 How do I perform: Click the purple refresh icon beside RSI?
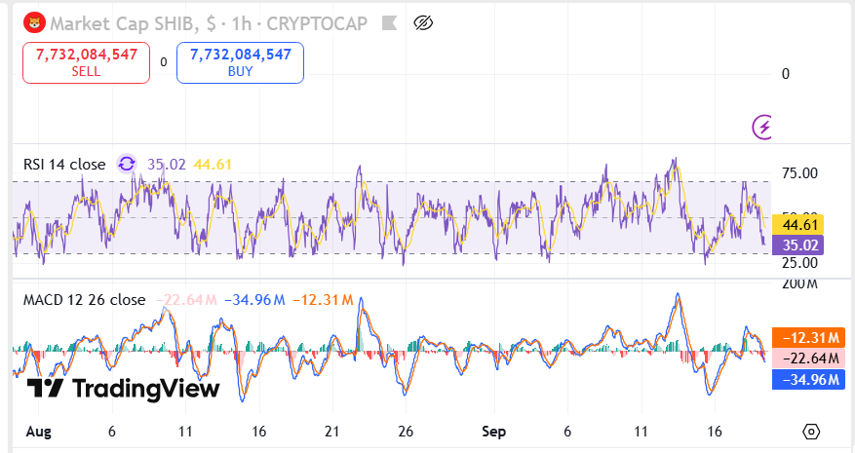(x=127, y=165)
